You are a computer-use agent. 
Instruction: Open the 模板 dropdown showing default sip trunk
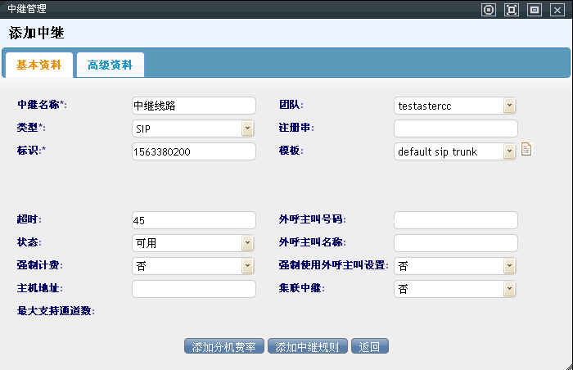pos(455,151)
